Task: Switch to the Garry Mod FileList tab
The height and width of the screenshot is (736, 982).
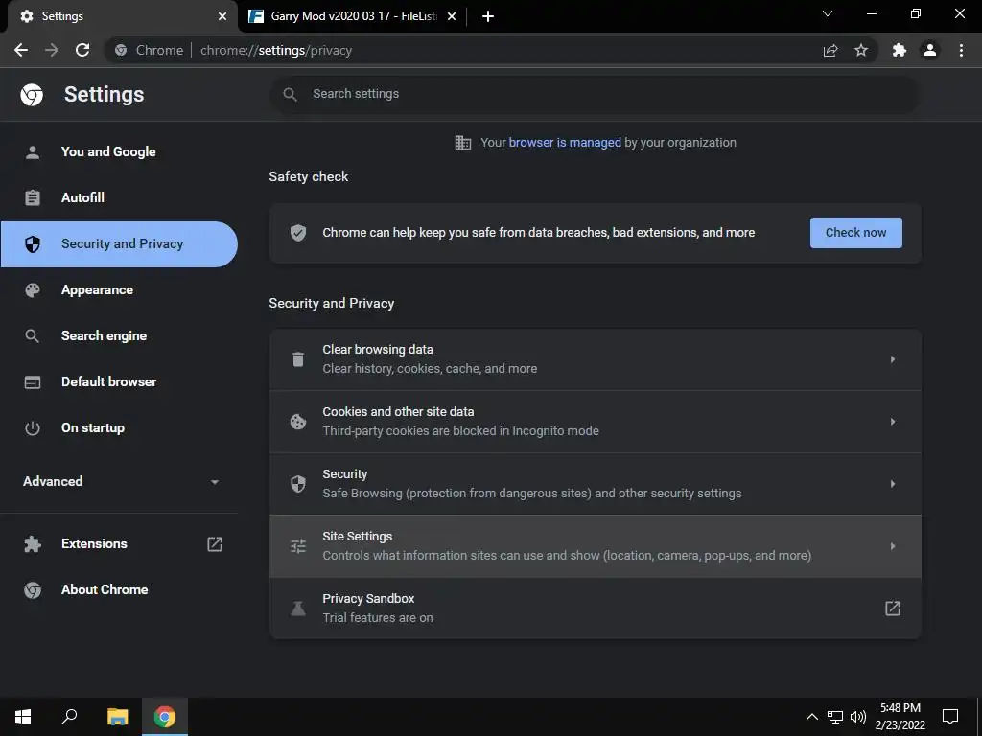Action: click(x=351, y=16)
